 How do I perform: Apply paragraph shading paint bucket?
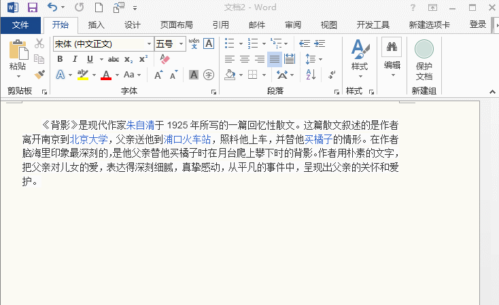230,75
